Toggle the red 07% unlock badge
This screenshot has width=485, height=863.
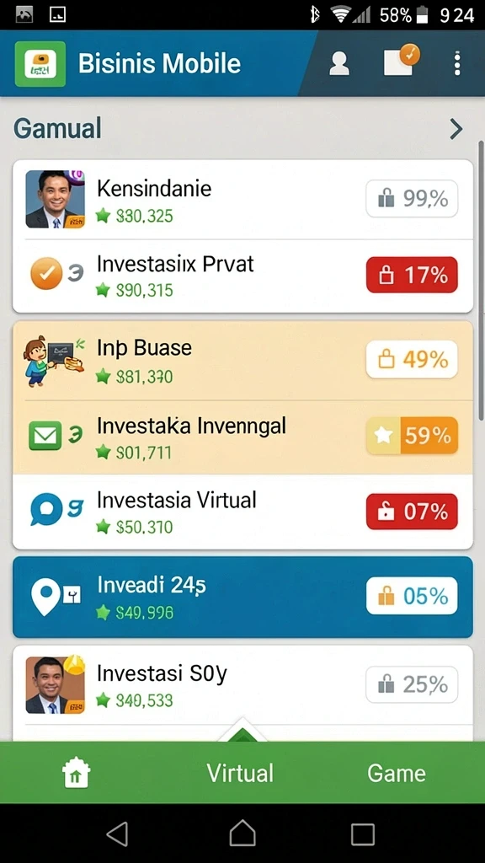coord(412,512)
